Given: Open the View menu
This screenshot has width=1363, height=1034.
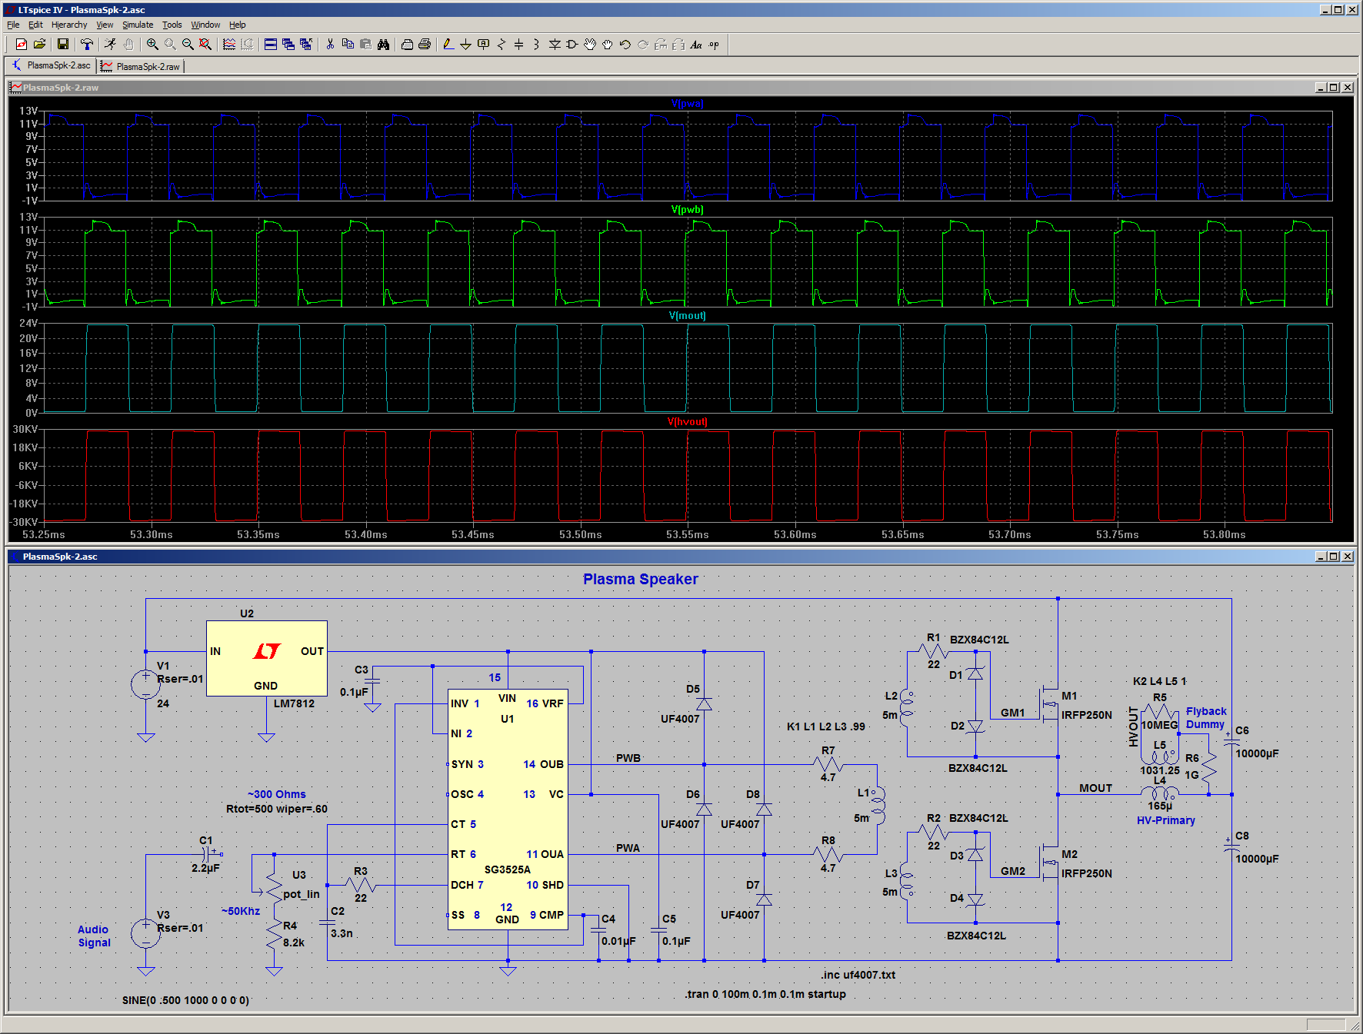Looking at the screenshot, I should pyautogui.click(x=105, y=25).
